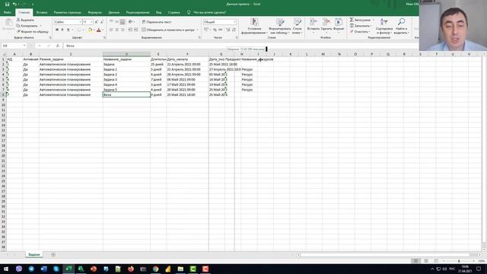Select column D header
This screenshot has width=487, height=274.
126,54
